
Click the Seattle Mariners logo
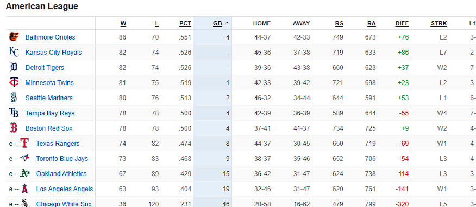[x=14, y=98]
